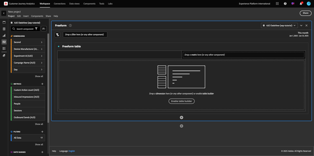314x156 pixels.
Task: Expand the Day dimension chevron
Action: [41, 69]
